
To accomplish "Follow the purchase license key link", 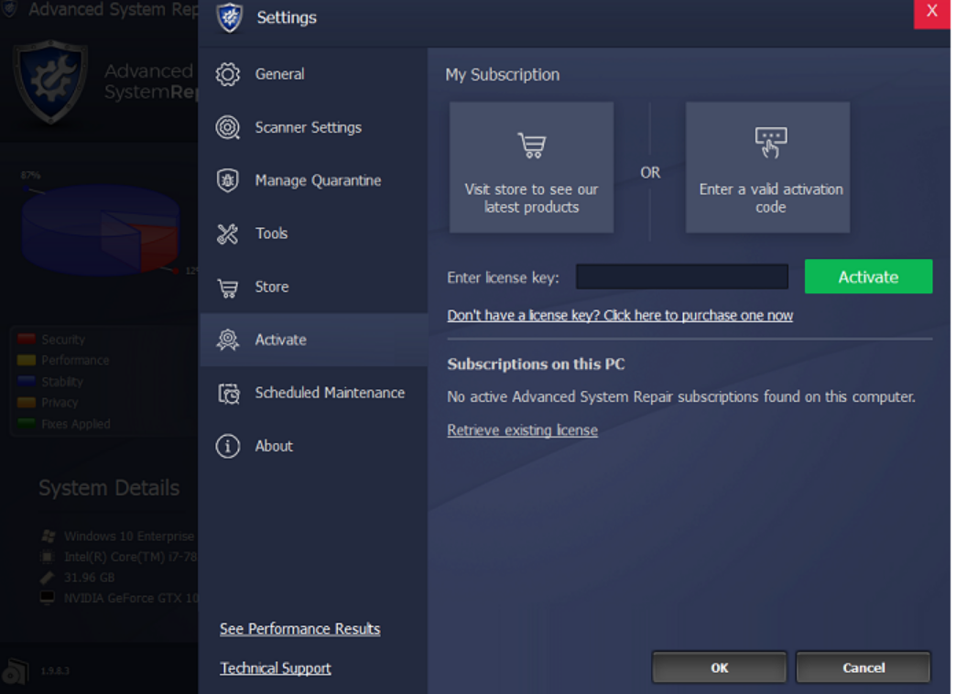I will [x=620, y=316].
